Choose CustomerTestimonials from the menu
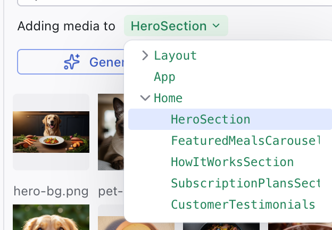Screen dimensions: 332x230 243,204
